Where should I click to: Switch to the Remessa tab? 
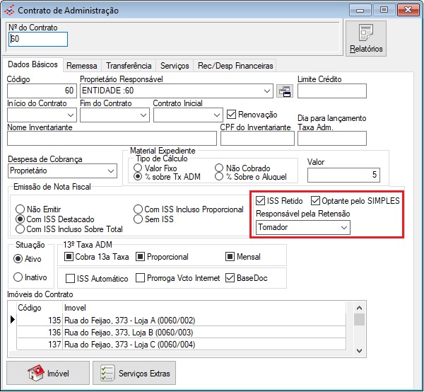coord(81,65)
